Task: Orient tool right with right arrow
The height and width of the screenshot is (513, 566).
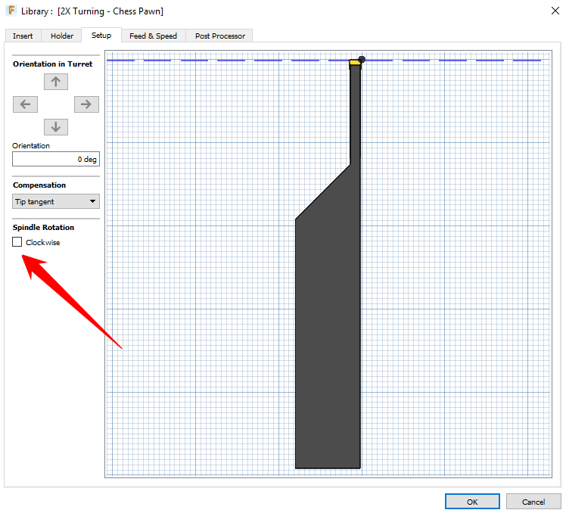Action: click(x=86, y=104)
